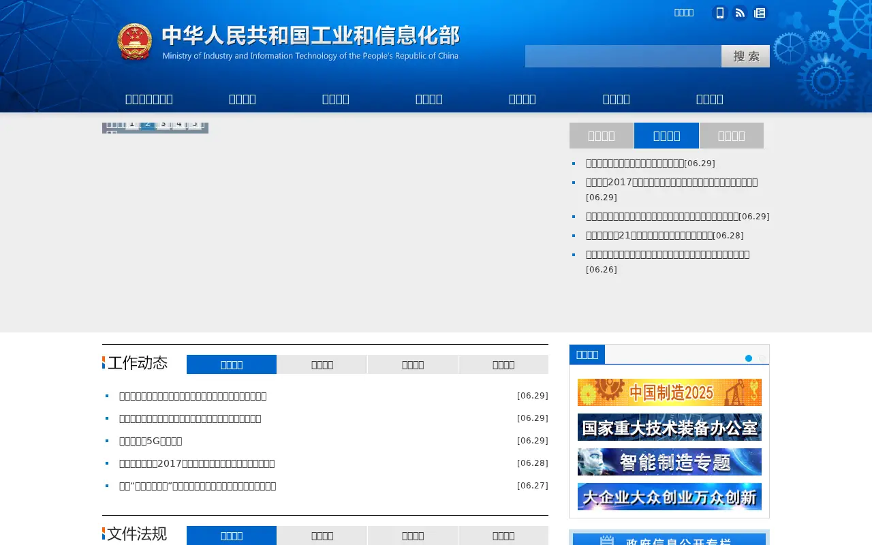Viewport: 872px width, 545px height.
Task: Open the last main navigation menu item
Action: tap(709, 99)
